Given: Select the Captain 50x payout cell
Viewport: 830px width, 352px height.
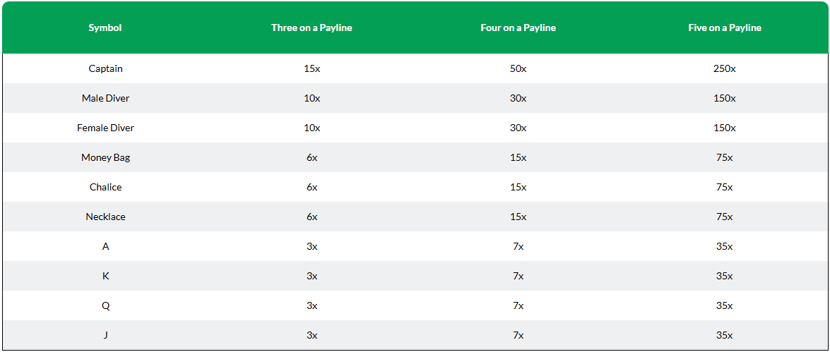Looking at the screenshot, I should click(518, 68).
